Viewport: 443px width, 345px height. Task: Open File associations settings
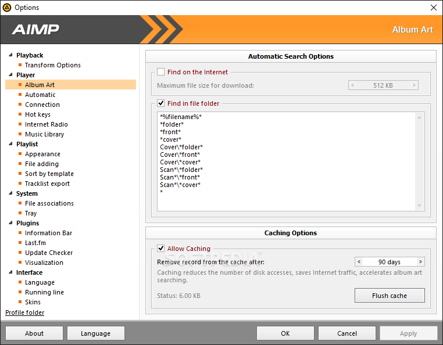pyautogui.click(x=49, y=203)
